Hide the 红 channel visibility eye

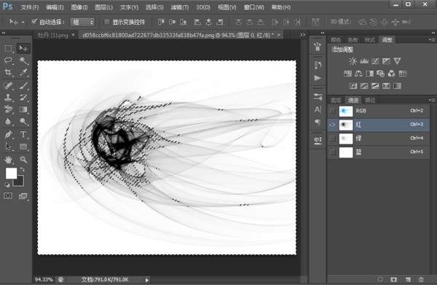[x=333, y=125]
